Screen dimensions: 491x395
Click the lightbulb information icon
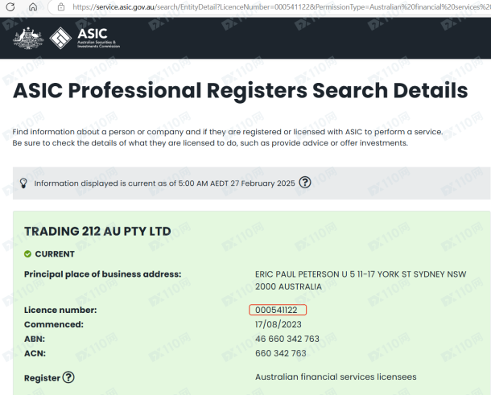(23, 183)
